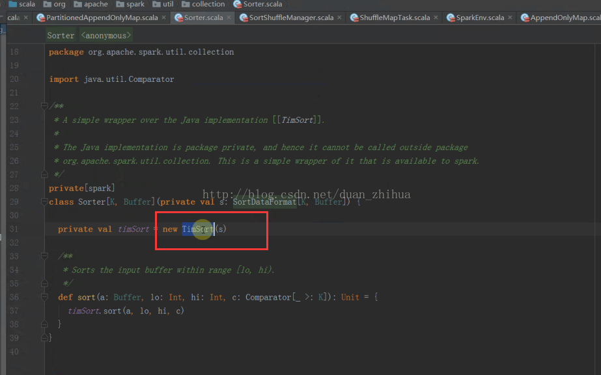Open the ShuffleMapTask.scala tab
The image size is (601, 375).
pyautogui.click(x=395, y=18)
